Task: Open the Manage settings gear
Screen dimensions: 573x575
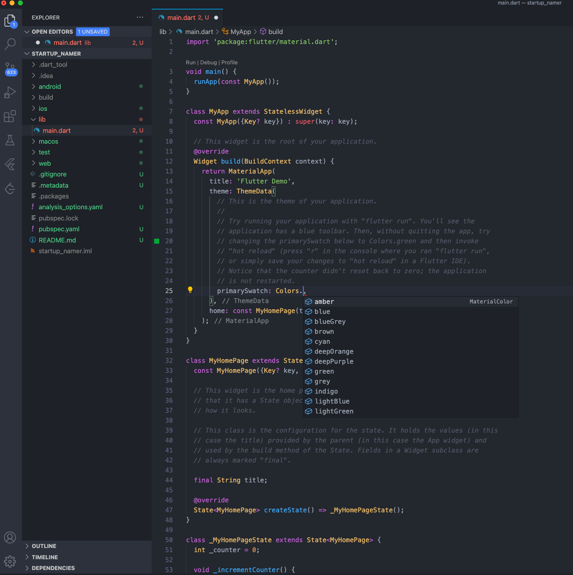Action: (10, 561)
